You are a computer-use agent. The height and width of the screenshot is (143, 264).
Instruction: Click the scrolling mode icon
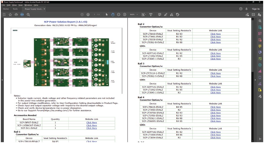[151, 15]
